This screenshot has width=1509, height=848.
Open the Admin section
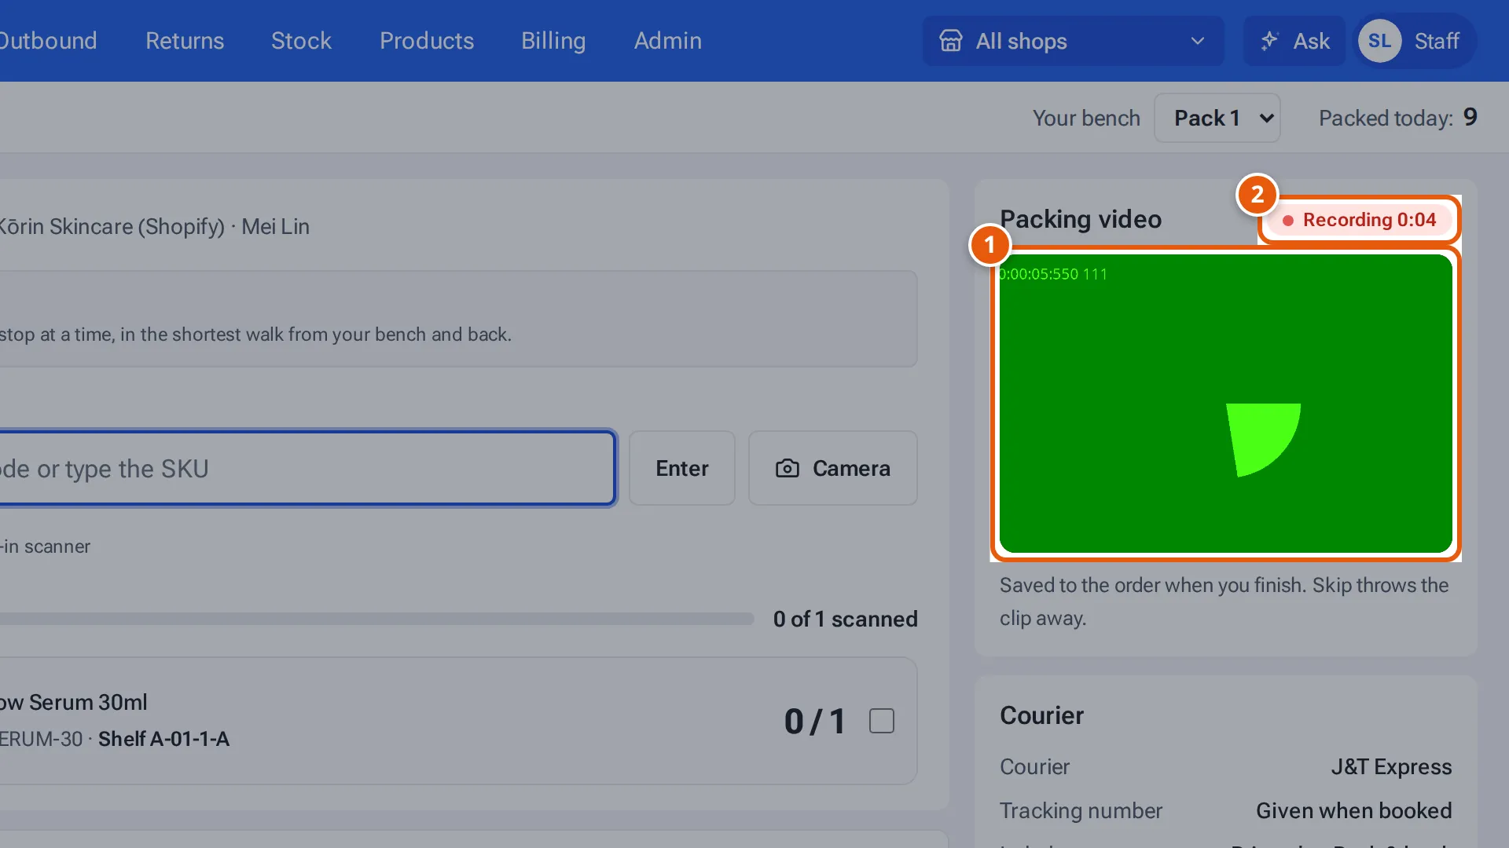tap(668, 41)
